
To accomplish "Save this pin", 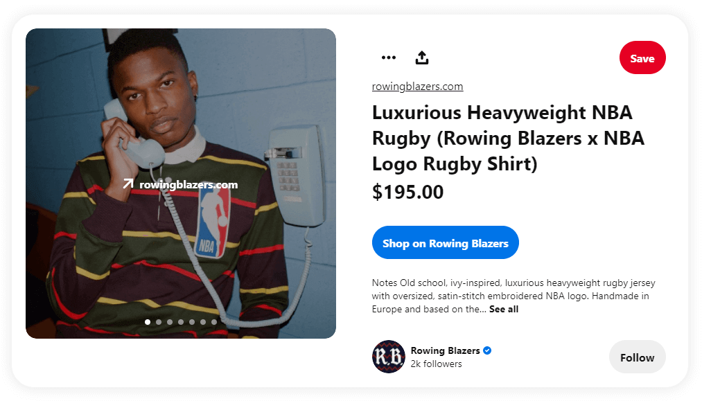I will (x=642, y=57).
